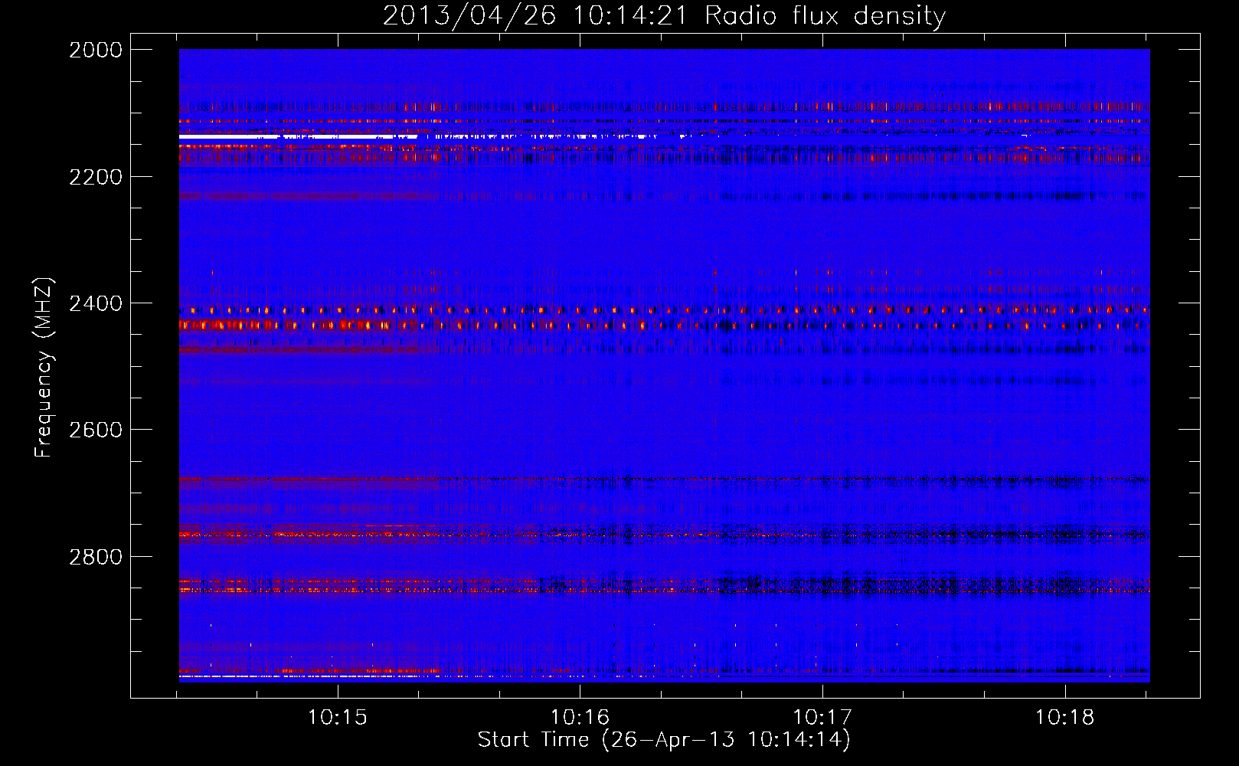Select the 2000 frequency tick label
Screen dimensions: 1239x766
pyautogui.click(x=96, y=50)
